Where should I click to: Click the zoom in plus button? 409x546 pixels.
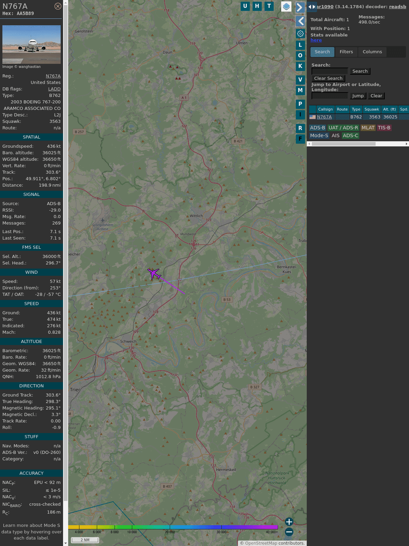pos(289,522)
